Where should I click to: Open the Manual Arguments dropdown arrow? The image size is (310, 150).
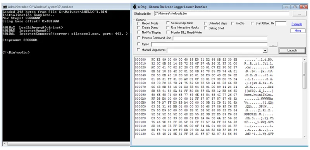265,51
